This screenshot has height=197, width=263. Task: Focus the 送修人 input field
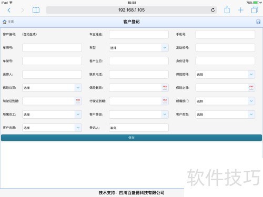[52, 75]
